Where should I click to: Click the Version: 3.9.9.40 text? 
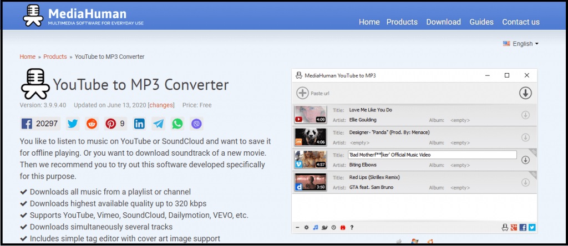(x=43, y=105)
